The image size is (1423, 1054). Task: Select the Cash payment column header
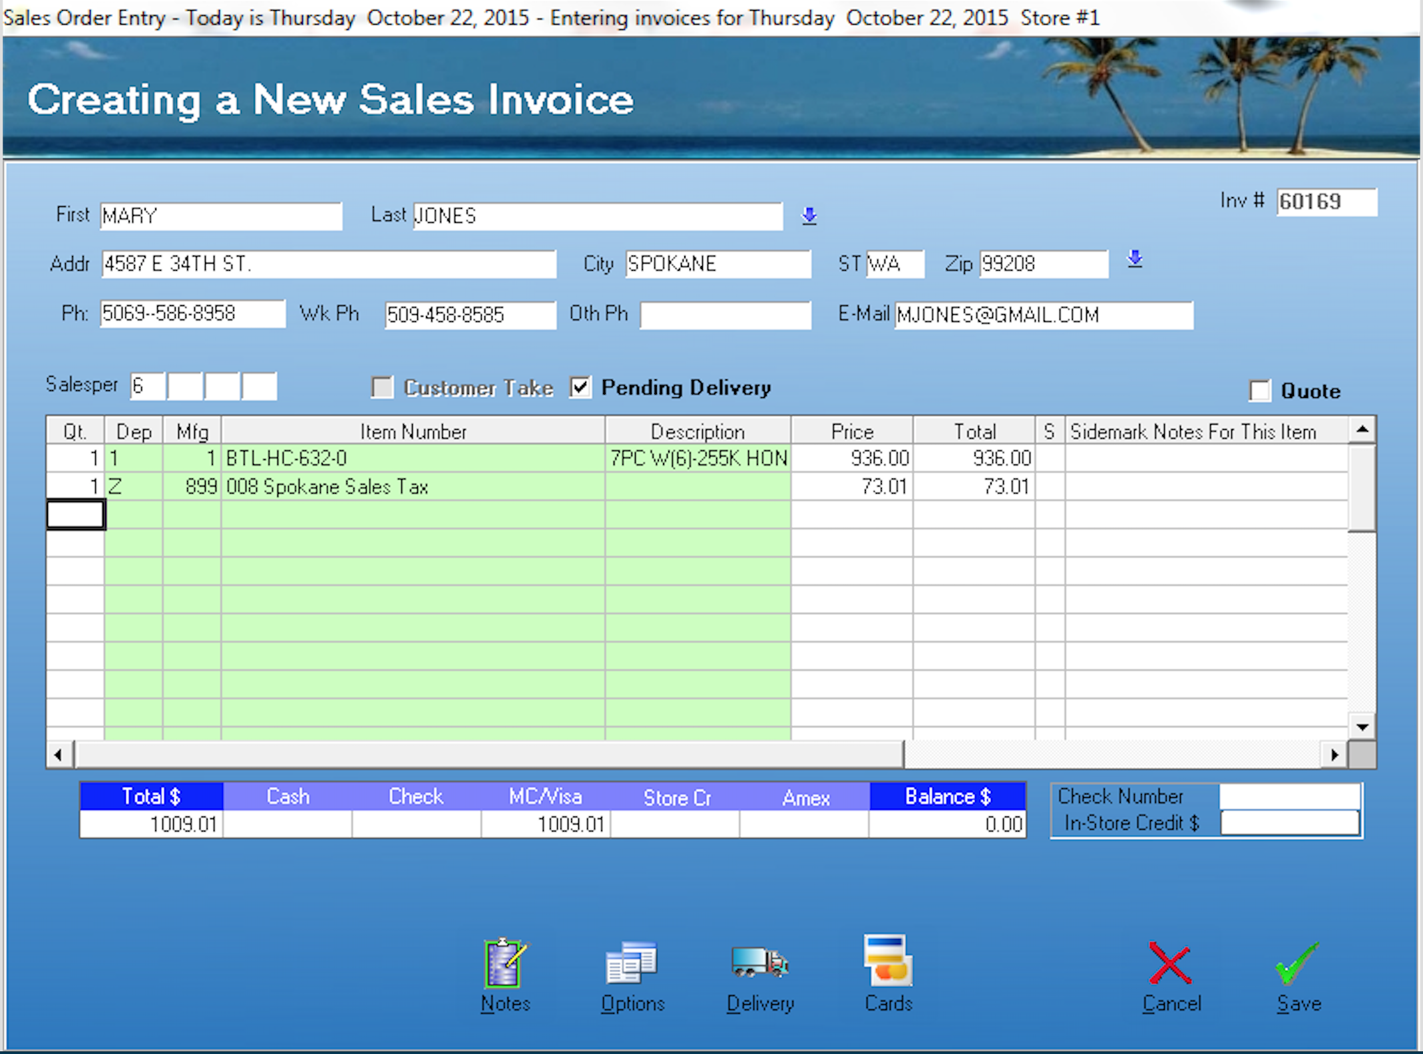click(288, 796)
